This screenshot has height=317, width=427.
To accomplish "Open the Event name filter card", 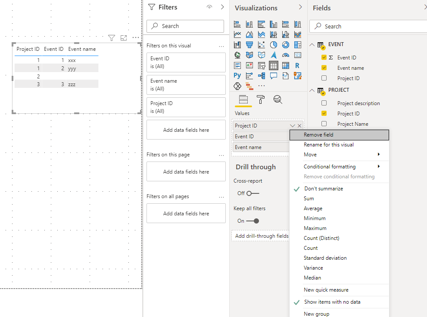I will (x=186, y=85).
